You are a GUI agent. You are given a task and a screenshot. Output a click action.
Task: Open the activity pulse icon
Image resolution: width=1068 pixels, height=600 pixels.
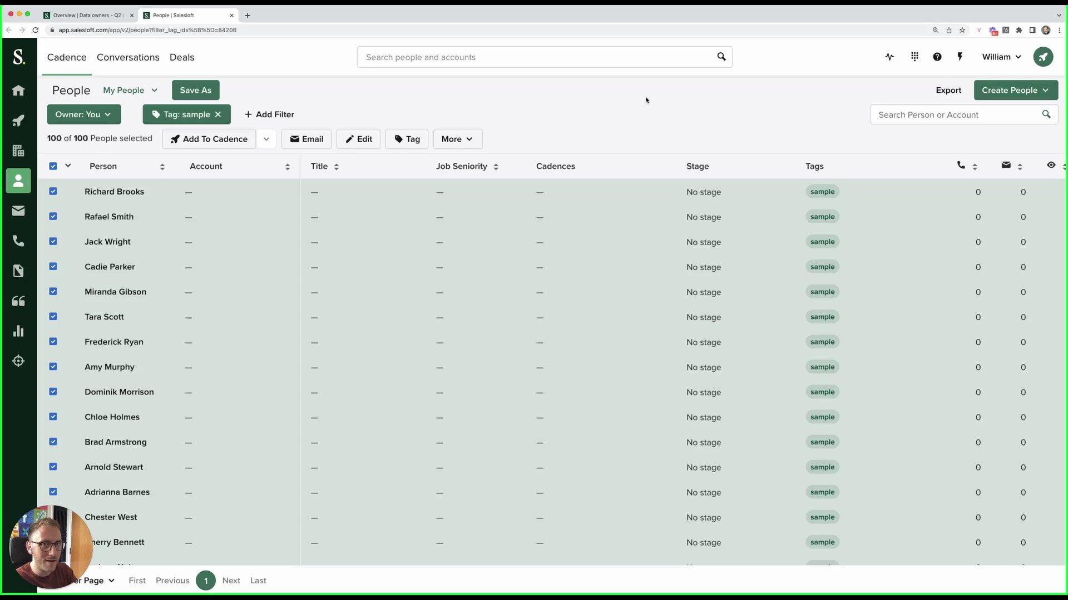(x=890, y=57)
